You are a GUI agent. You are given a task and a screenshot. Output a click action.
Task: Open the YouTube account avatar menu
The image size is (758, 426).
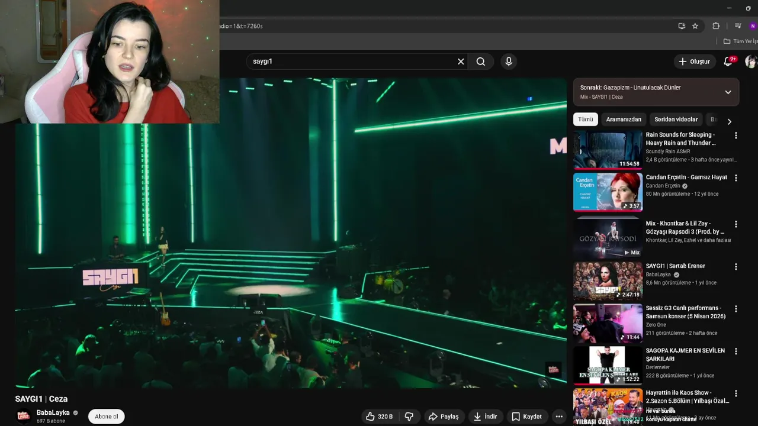tap(751, 62)
